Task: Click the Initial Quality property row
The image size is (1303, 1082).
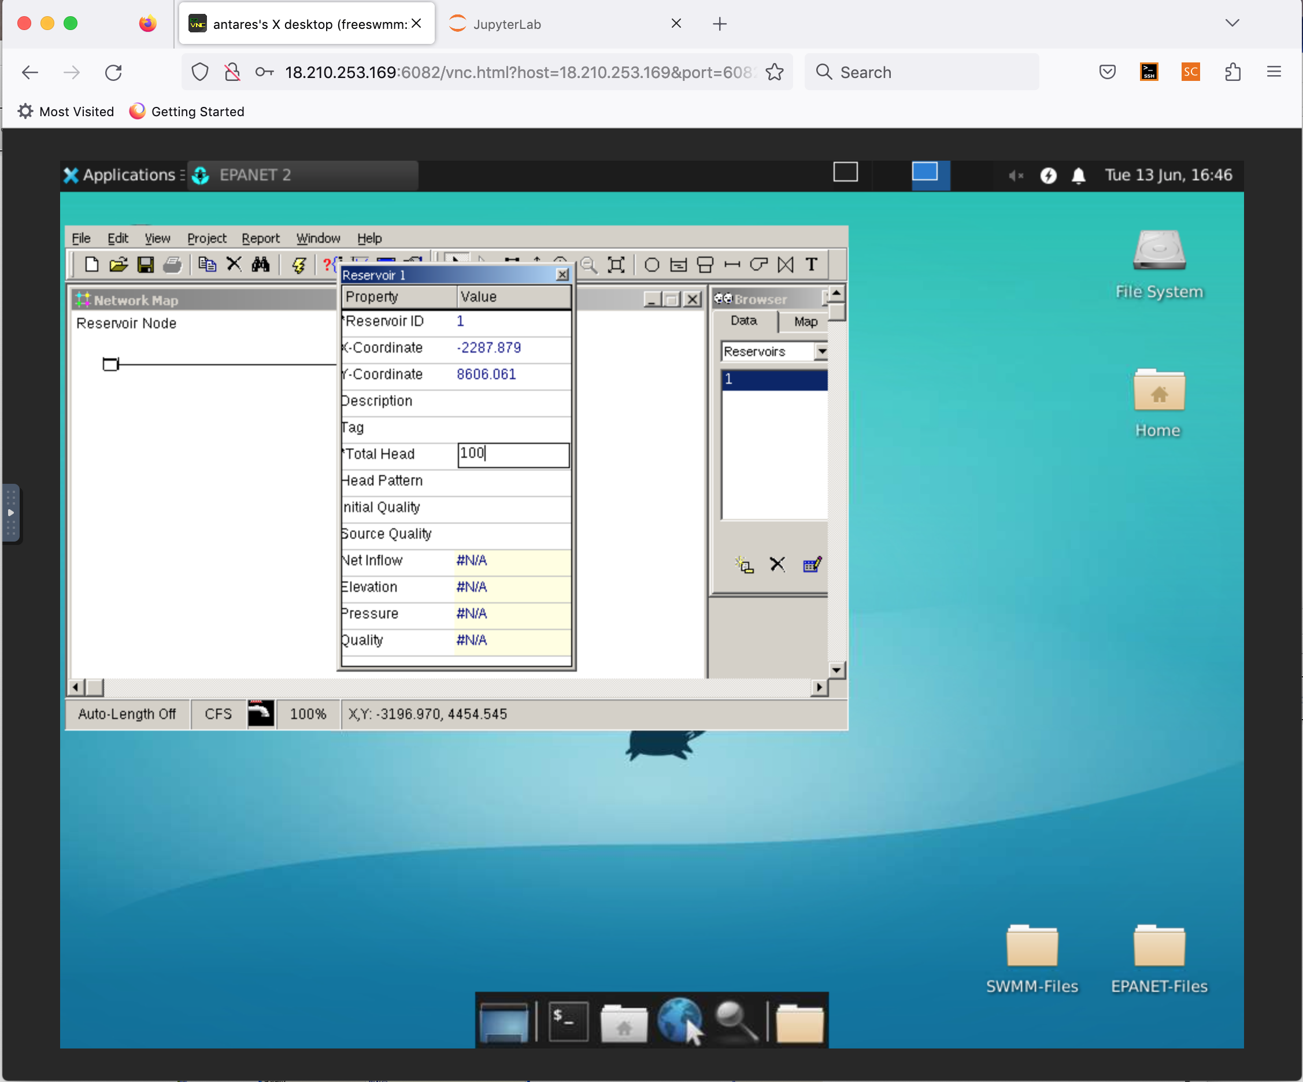Action: pyautogui.click(x=456, y=507)
